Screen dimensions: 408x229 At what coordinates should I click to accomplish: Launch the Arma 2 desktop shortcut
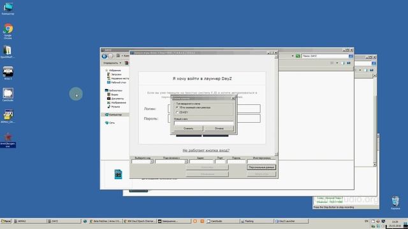point(8,73)
